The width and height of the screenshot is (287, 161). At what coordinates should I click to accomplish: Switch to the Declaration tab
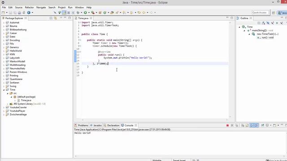tap(111, 125)
